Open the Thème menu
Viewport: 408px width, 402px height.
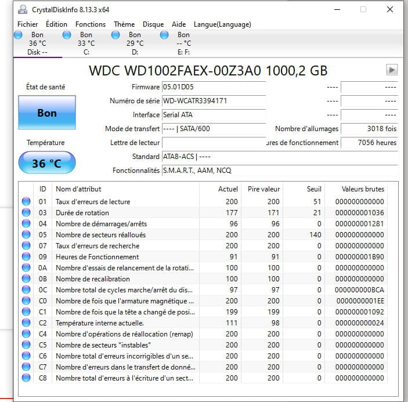coord(124,24)
